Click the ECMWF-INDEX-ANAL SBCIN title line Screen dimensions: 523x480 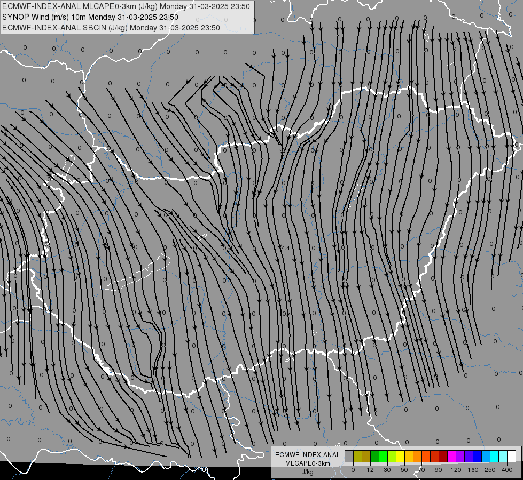click(x=111, y=28)
